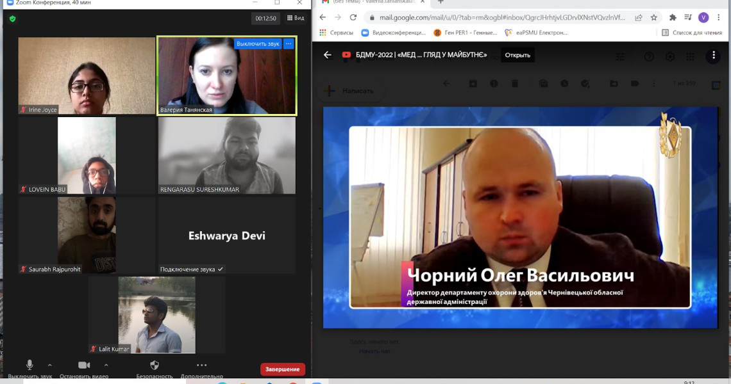Click Gmail mark as unread icon
This screenshot has height=384, width=731.
point(543,83)
